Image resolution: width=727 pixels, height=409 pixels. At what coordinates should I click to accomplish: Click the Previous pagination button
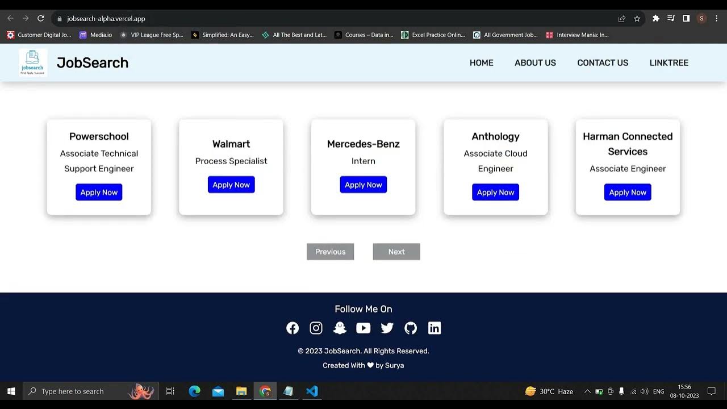[330, 252]
